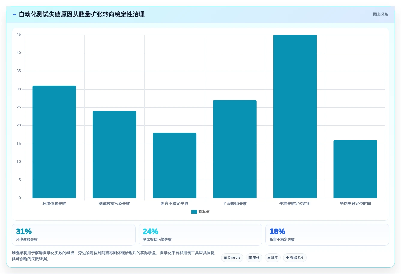This screenshot has width=401, height=274.
Task: Select the 测试数据污染失败 bar in chart
Action: [114, 154]
